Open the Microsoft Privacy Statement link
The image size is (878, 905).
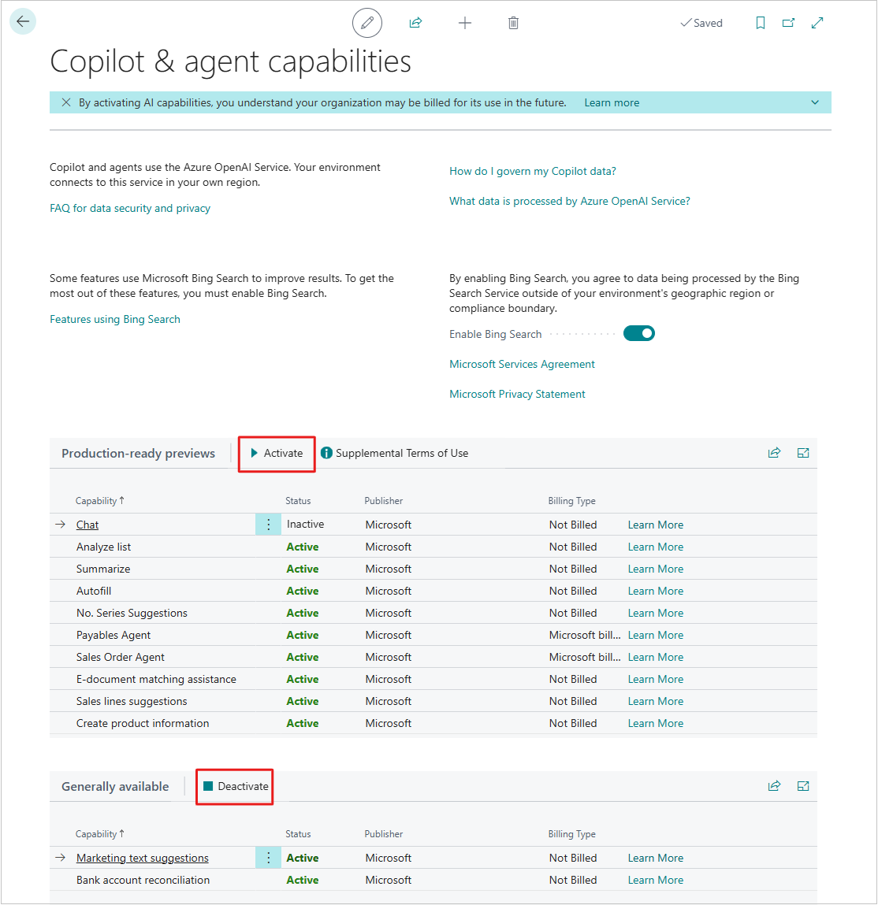pyautogui.click(x=517, y=393)
